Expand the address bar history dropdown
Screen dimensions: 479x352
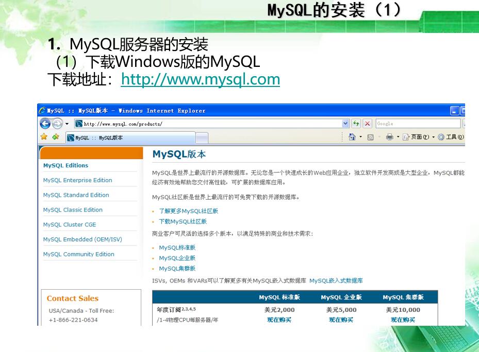click(345, 124)
